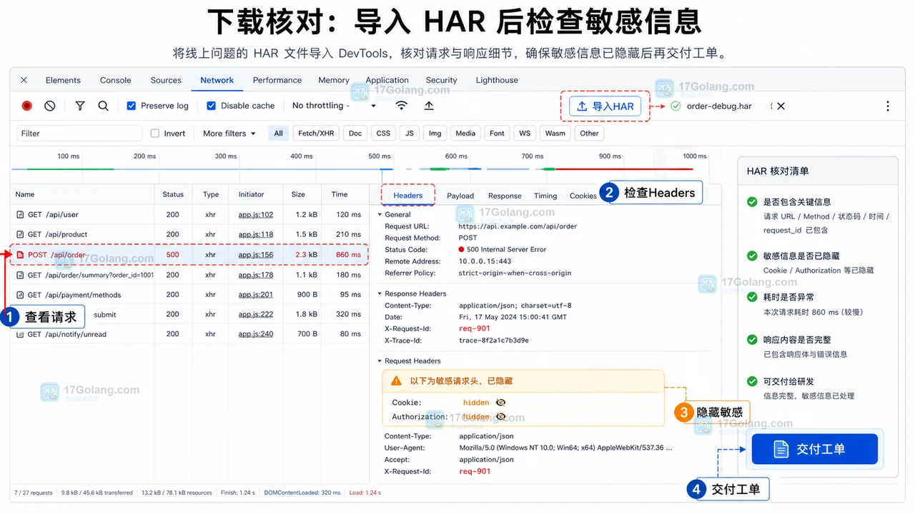The height and width of the screenshot is (514, 915).
Task: Open the Lighthouse tab
Action: click(x=497, y=80)
